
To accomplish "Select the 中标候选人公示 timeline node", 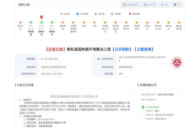I will coord(105,22).
